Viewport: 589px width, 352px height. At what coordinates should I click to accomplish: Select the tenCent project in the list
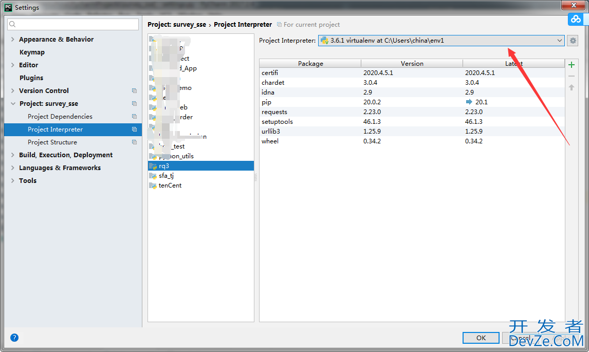201,185
